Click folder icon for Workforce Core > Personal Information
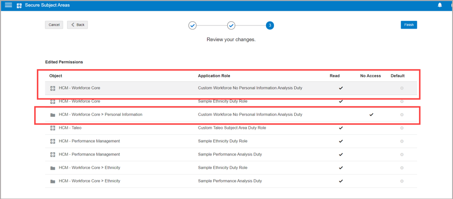This screenshot has height=199, width=453. pyautogui.click(x=53, y=115)
